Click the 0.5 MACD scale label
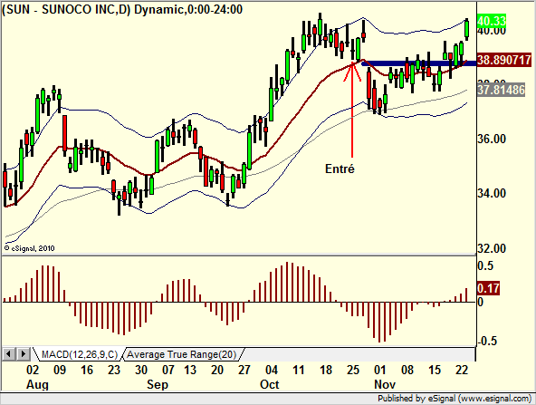This screenshot has width=536, height=405. point(485,265)
